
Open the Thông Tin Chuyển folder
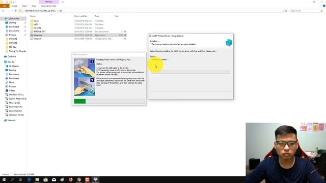17,51
